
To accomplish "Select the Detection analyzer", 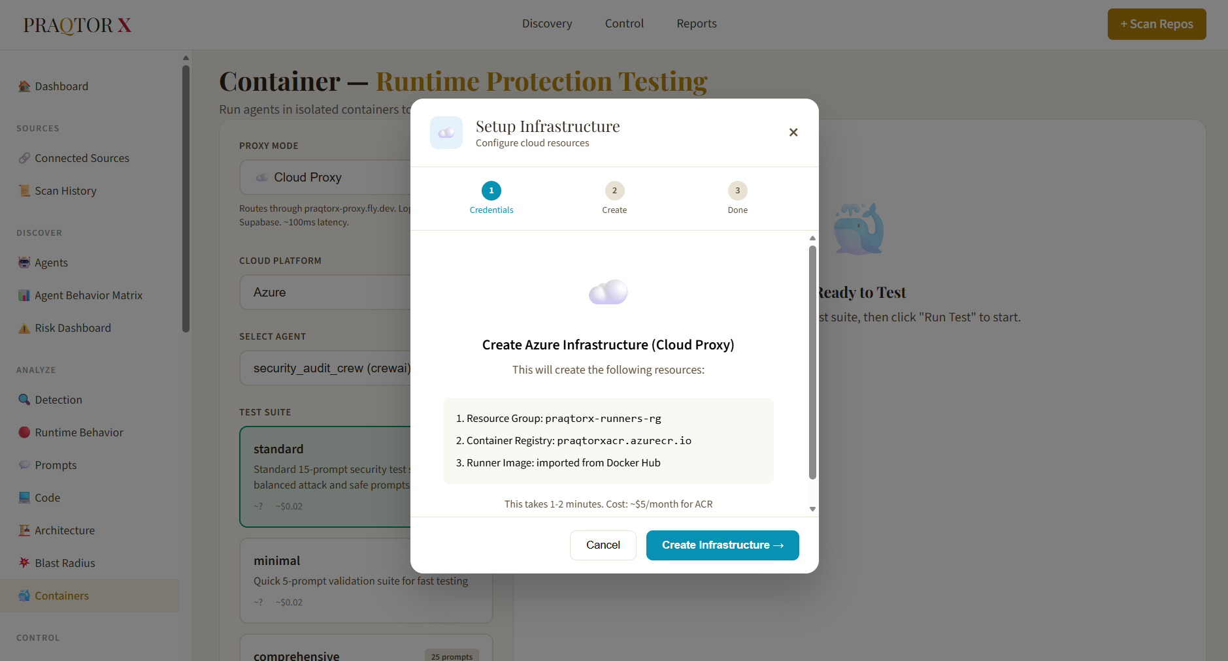I will (x=58, y=399).
